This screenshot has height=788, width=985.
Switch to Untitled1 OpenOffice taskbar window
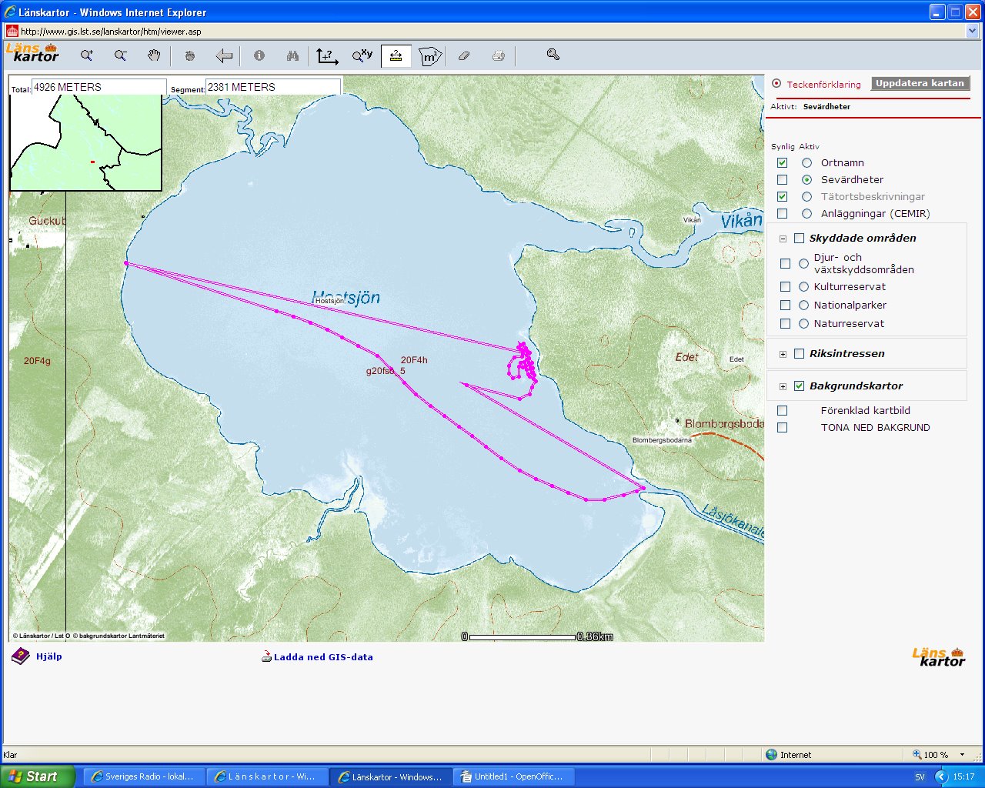tap(515, 776)
